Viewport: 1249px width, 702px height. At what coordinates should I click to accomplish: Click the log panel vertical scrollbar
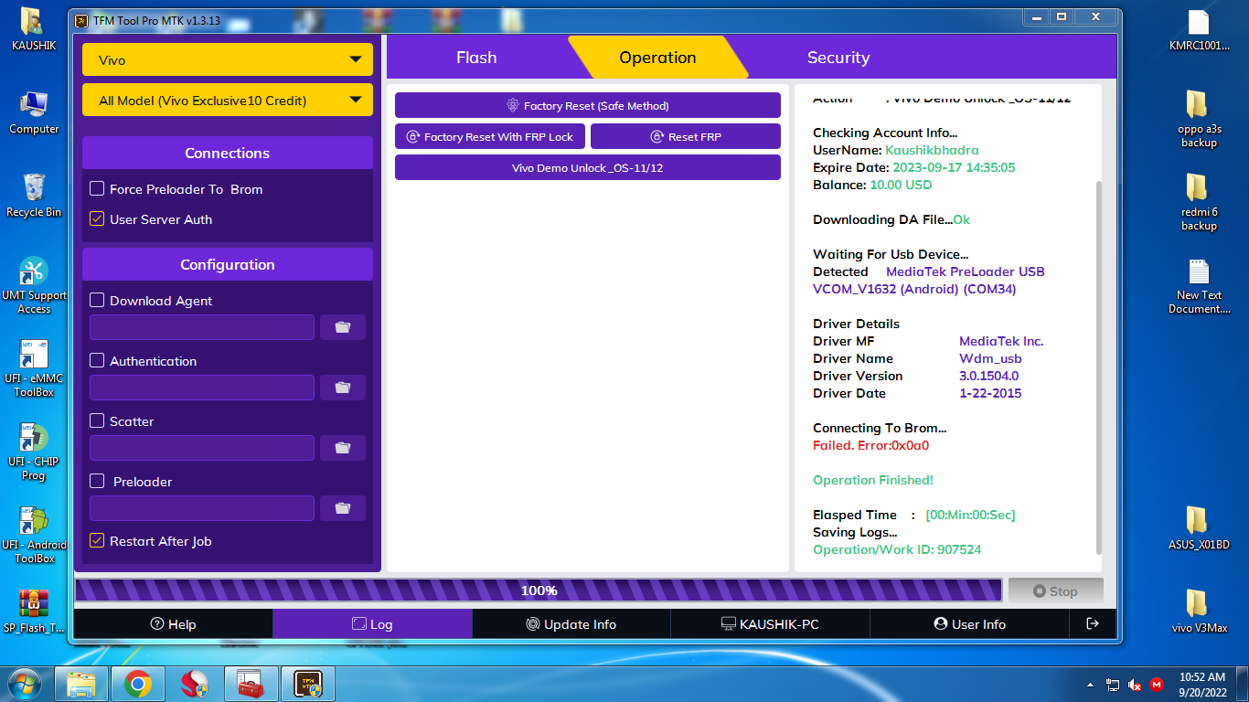1098,366
